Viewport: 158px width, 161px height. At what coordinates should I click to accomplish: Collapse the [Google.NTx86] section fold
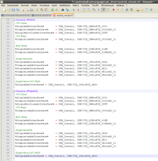[14, 20]
